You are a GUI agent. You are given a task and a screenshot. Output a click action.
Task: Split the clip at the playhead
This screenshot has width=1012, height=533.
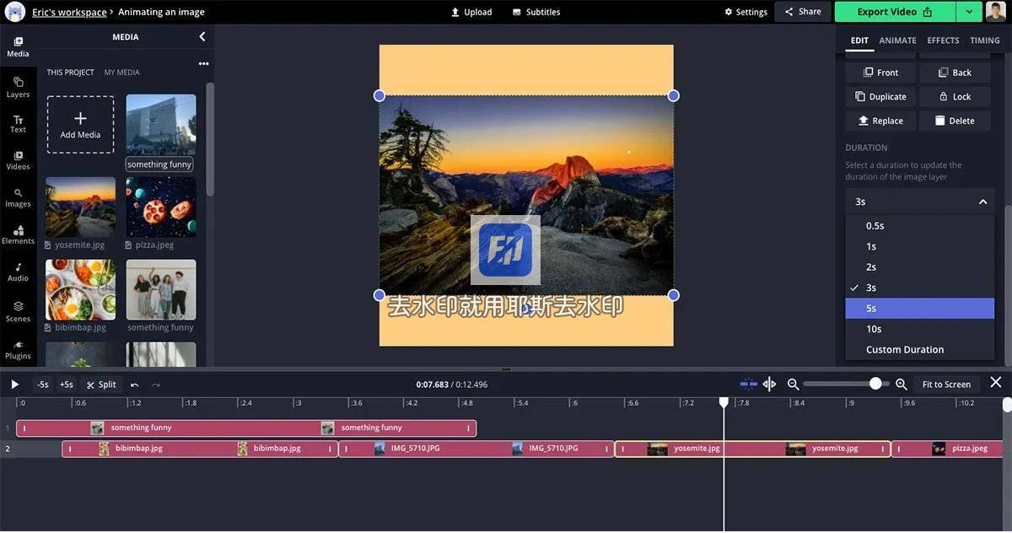[101, 385]
